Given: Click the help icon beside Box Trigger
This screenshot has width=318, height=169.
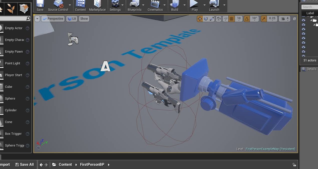Looking at the screenshot, I should 28,134.
